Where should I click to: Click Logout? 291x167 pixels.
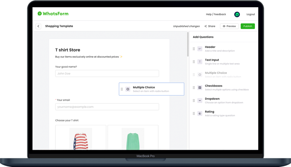pos(251,14)
